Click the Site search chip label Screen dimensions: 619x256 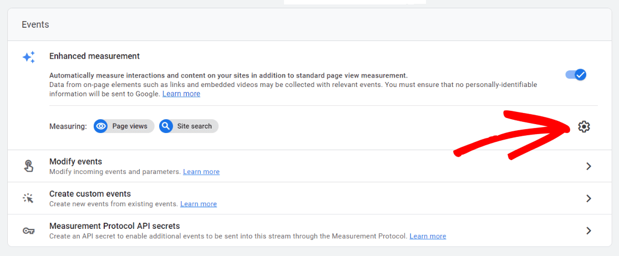[194, 126]
